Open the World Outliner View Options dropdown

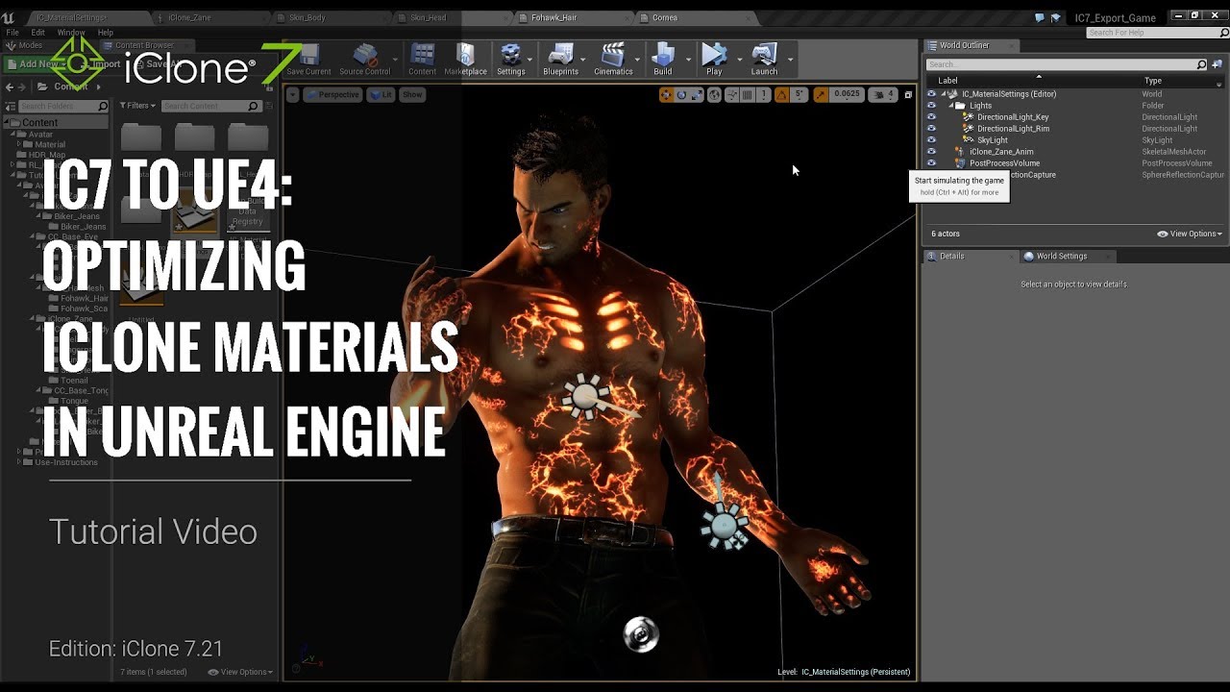click(1190, 234)
